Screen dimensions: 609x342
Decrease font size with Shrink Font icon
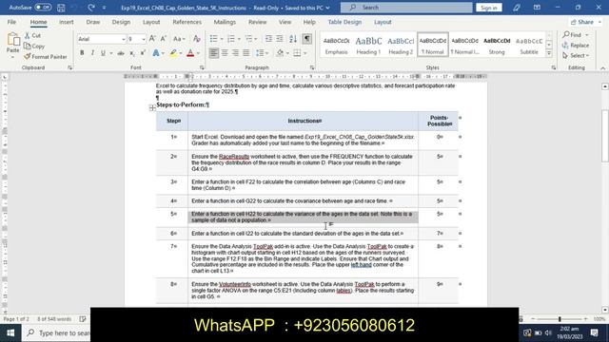click(163, 39)
